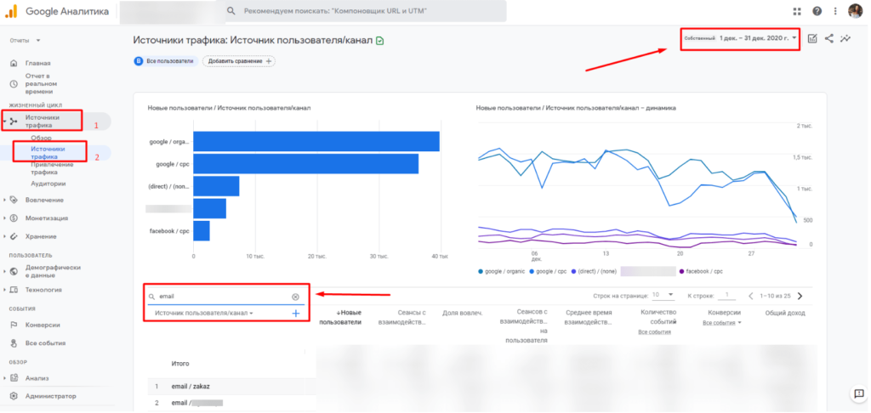Click Все события link under Количество событий
Viewport: 871px width, 413px height.
[654, 332]
